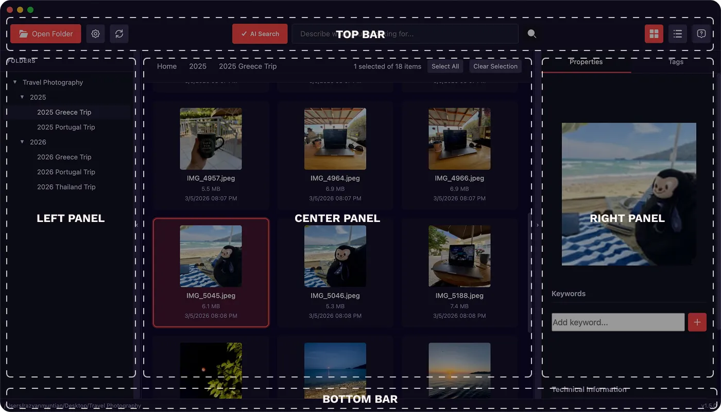The height and width of the screenshot is (412, 721).
Task: Select the IMG_4966.jpeg thumbnail
Action: tap(459, 139)
